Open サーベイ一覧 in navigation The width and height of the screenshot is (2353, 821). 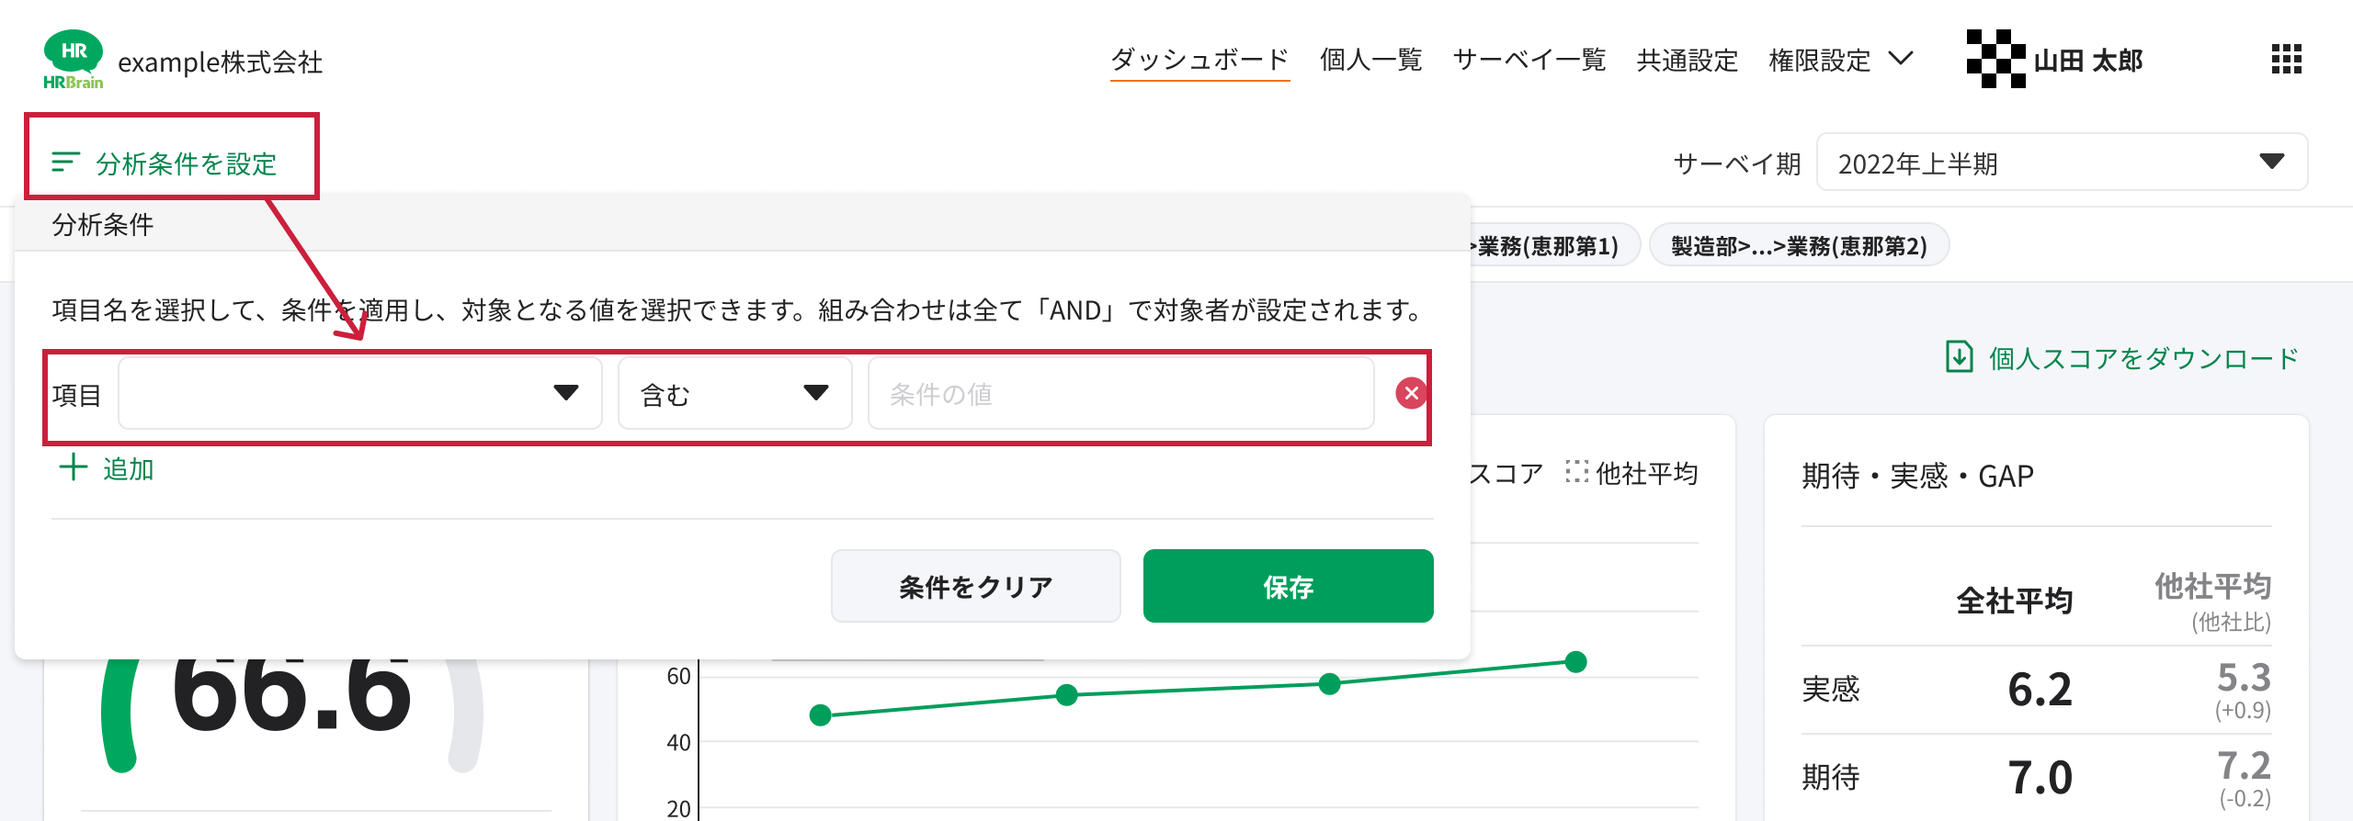tap(1529, 60)
